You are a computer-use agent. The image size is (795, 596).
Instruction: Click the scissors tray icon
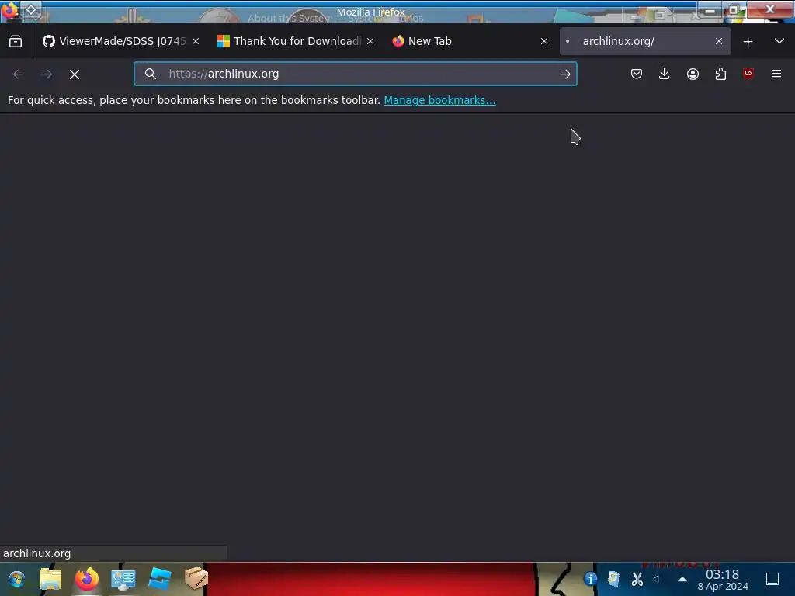click(637, 579)
